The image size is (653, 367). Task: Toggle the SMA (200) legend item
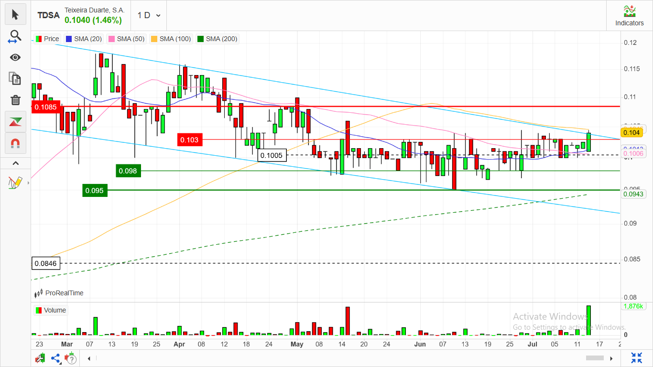(x=217, y=39)
